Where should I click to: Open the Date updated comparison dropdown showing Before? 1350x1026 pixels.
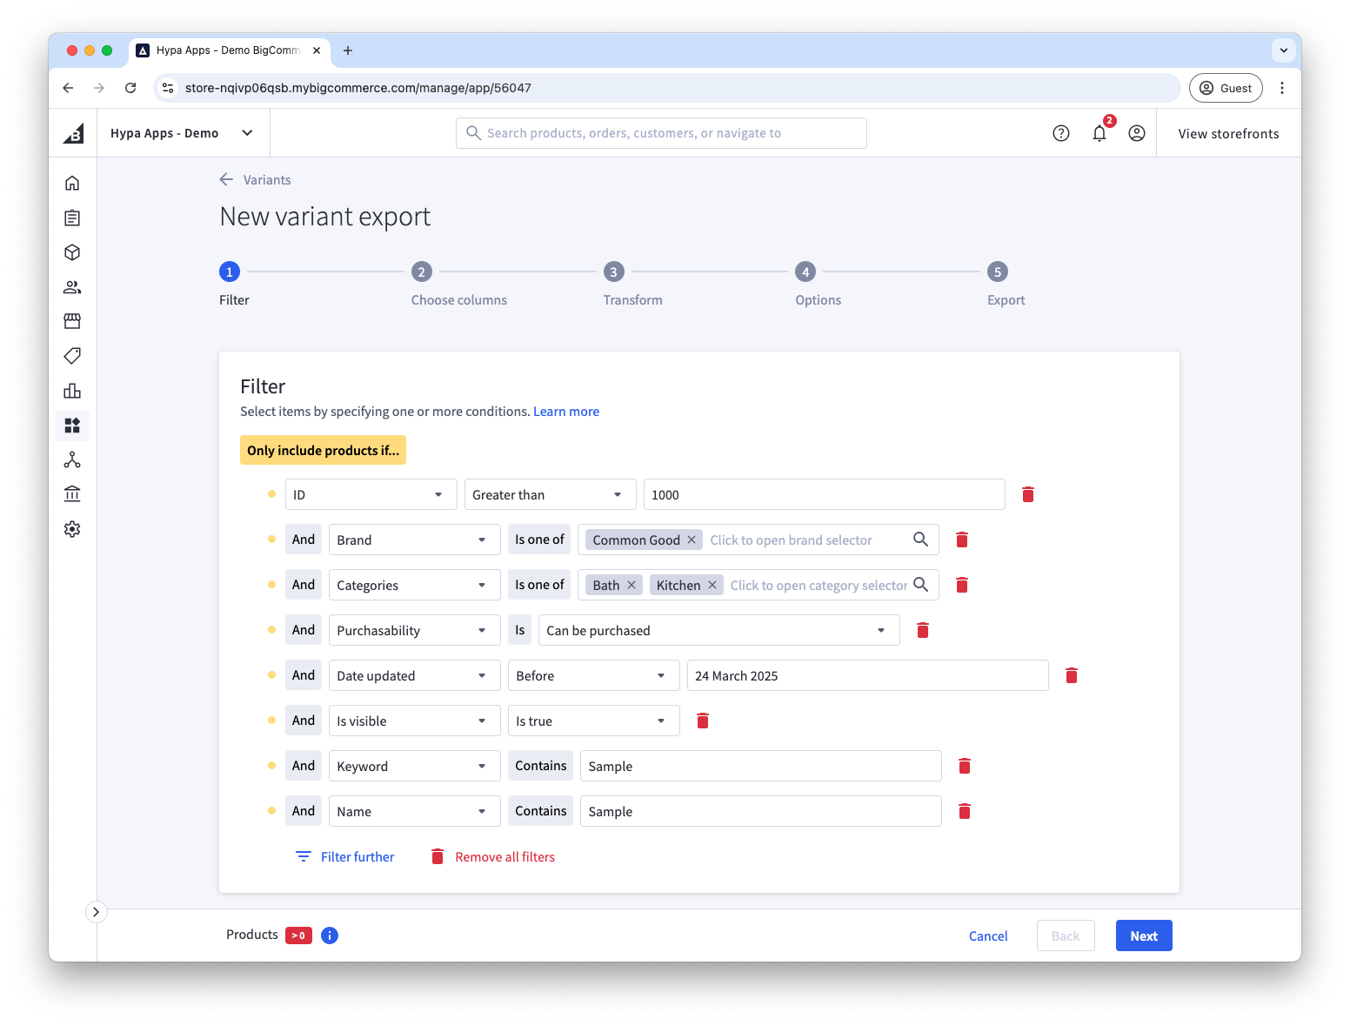click(593, 675)
